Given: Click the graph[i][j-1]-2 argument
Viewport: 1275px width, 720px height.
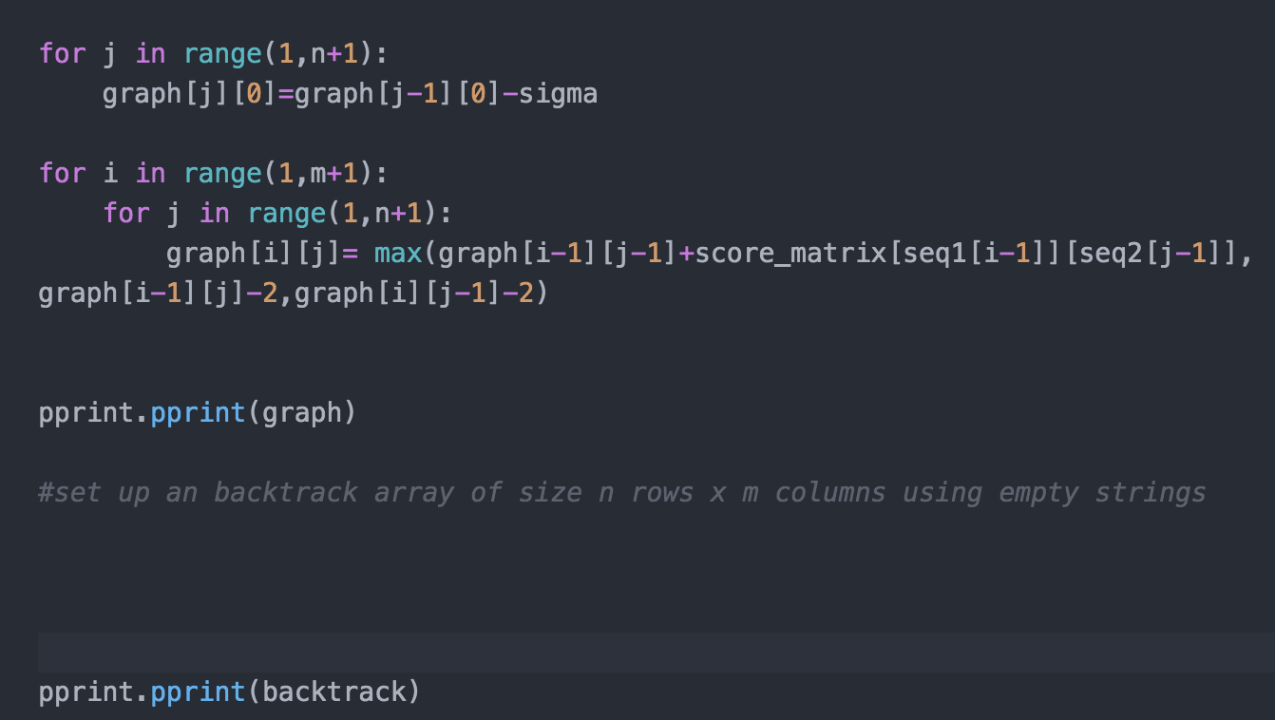Looking at the screenshot, I should click(x=418, y=293).
